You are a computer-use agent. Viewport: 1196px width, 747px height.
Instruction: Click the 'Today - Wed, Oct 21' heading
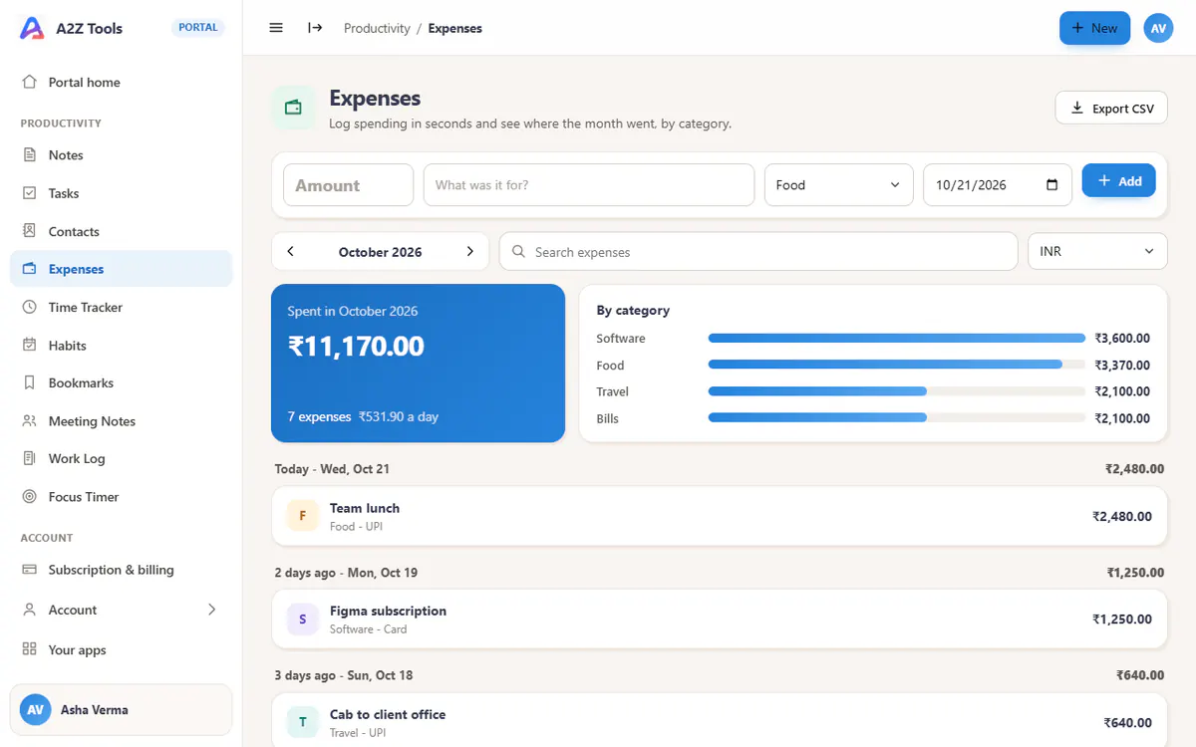pos(332,469)
